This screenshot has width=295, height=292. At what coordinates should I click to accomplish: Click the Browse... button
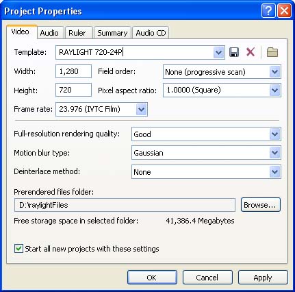pos(261,205)
